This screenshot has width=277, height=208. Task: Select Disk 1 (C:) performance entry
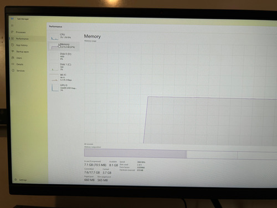click(x=64, y=67)
